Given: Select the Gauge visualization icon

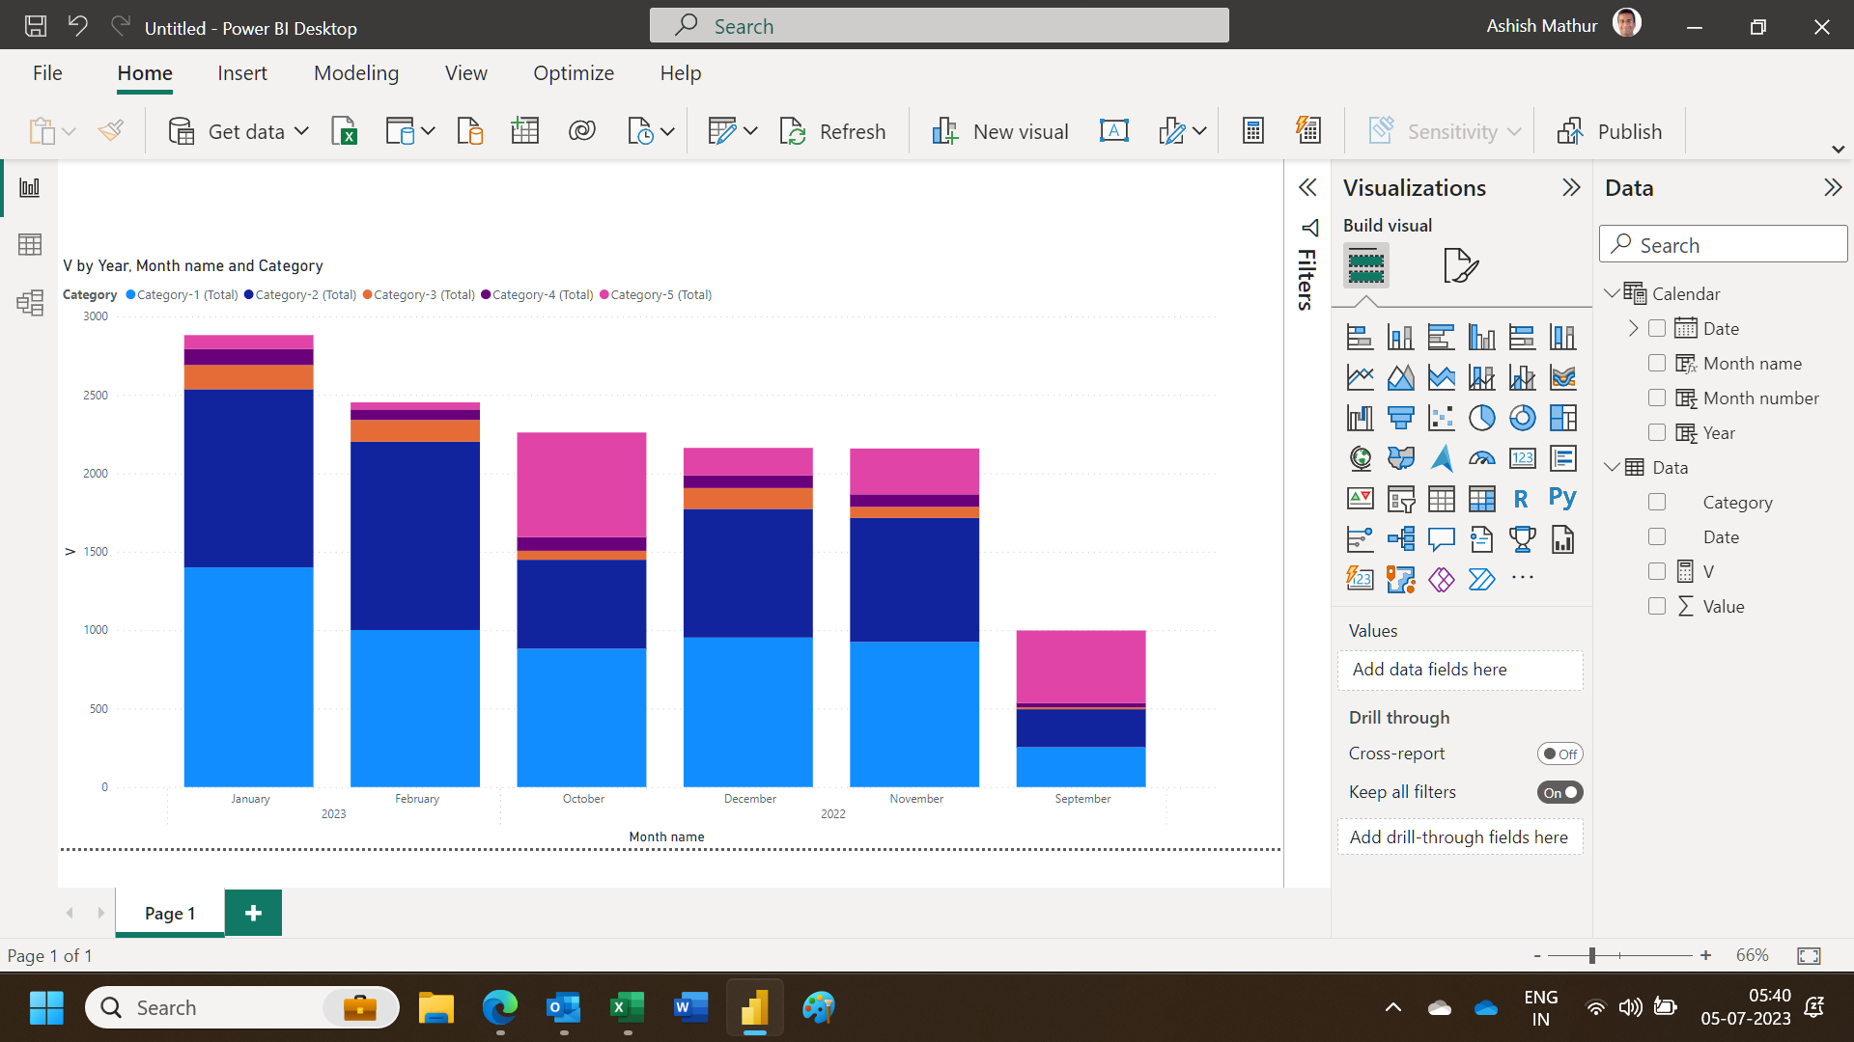Looking at the screenshot, I should coord(1481,458).
